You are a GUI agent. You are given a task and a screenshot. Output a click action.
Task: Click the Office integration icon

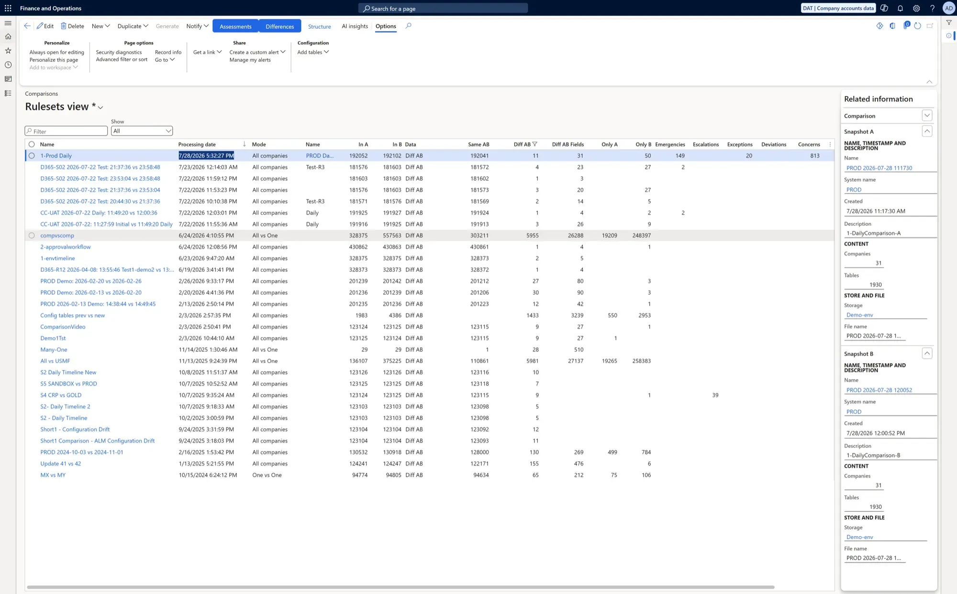892,26
